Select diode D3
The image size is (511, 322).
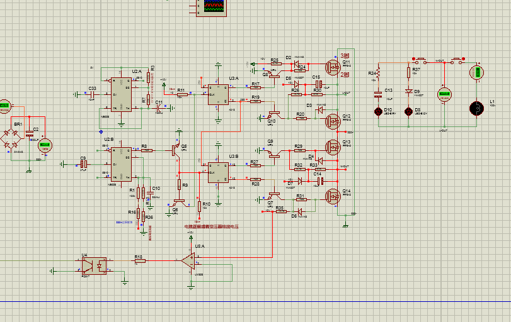tap(320, 110)
